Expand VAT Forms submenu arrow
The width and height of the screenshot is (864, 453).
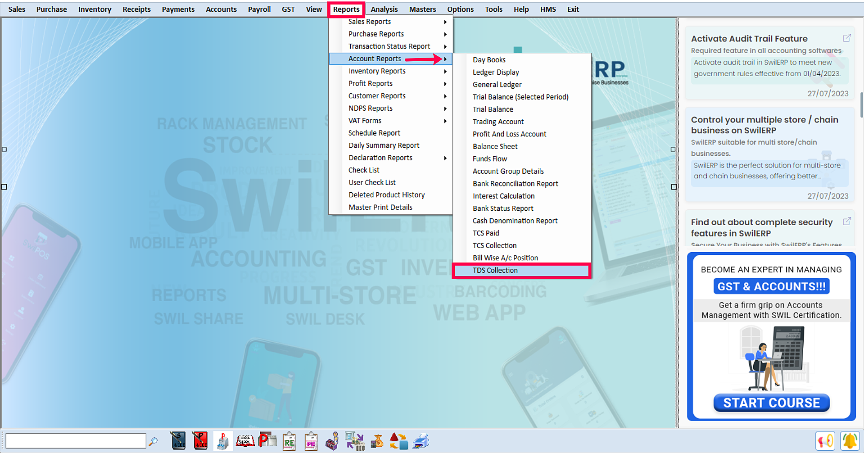click(445, 121)
